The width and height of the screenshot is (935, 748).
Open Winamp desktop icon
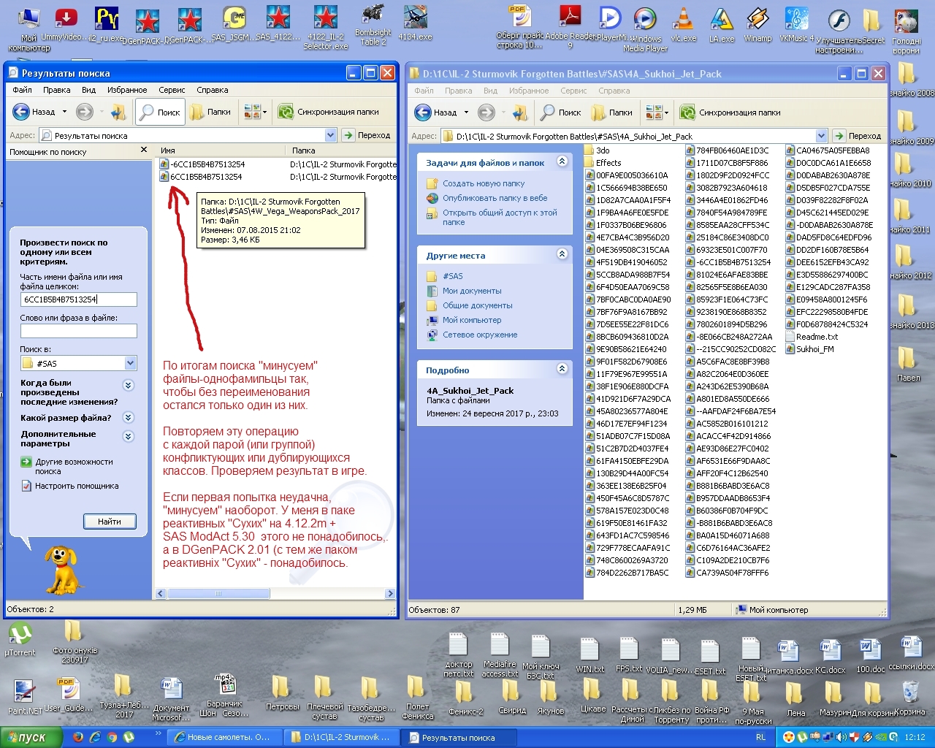(757, 24)
